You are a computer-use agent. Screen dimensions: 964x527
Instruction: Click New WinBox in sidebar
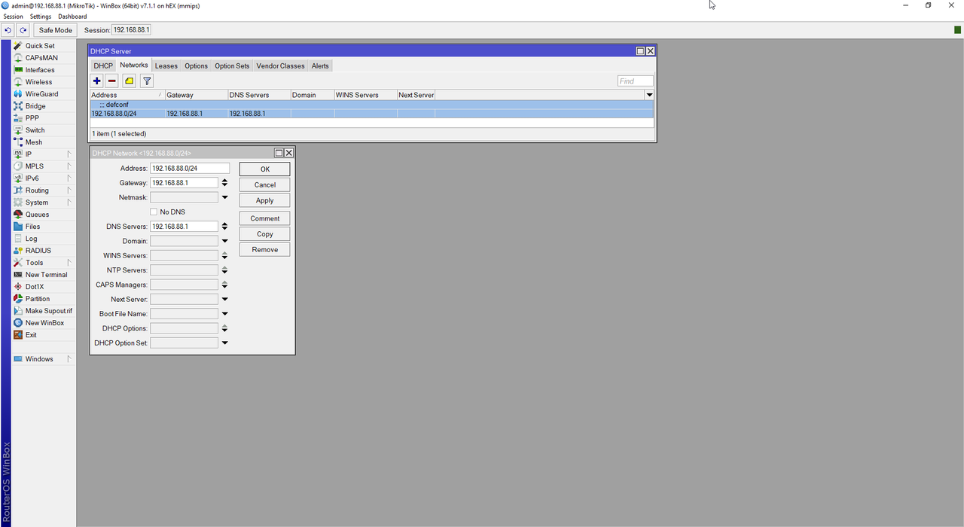(44, 323)
